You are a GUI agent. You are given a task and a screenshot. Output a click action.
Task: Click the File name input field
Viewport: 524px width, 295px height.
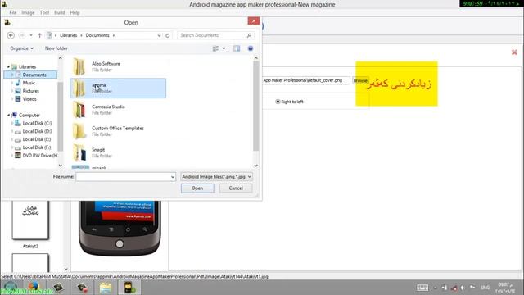pos(123,177)
